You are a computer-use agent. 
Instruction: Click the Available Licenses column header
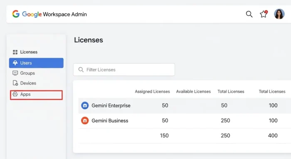coord(193,92)
